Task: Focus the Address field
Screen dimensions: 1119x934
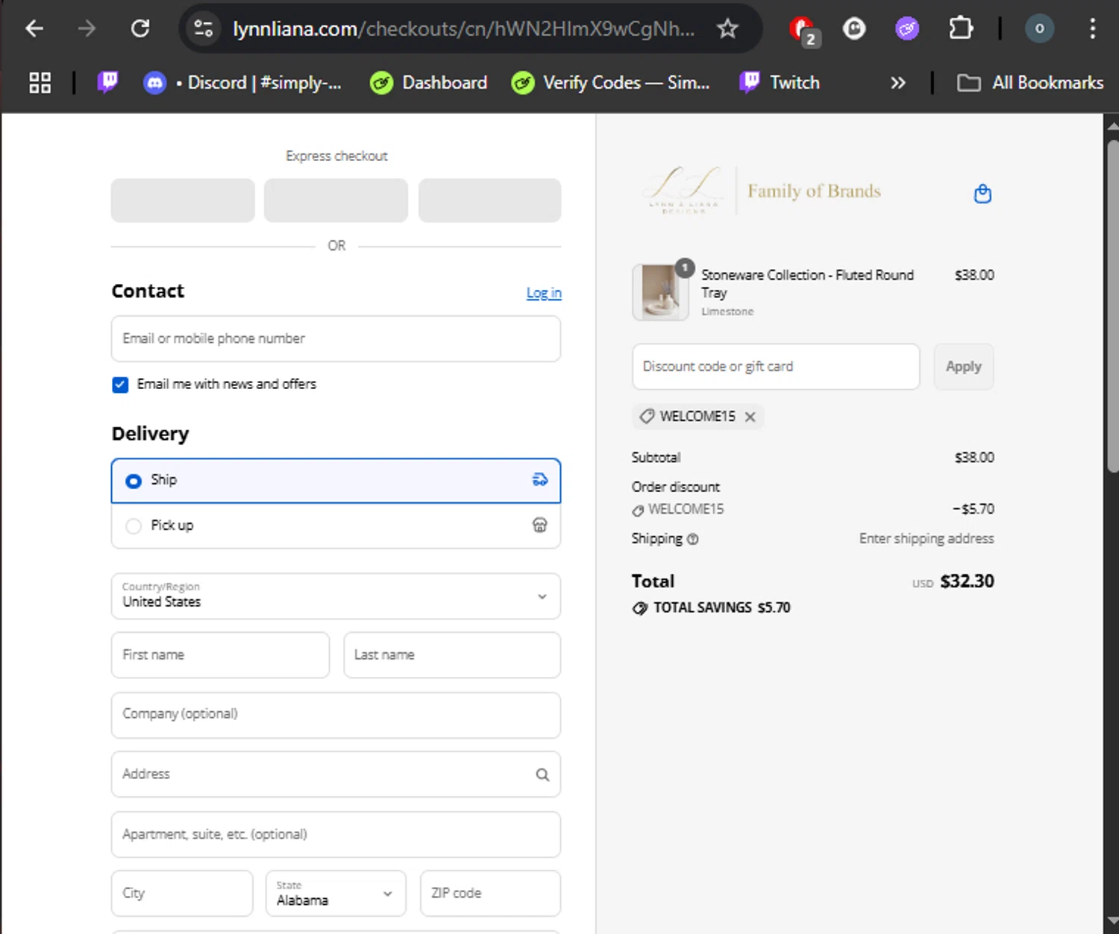Action: [336, 774]
